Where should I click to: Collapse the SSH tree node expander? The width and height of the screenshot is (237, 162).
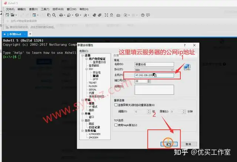pyautogui.click(x=86, y=69)
